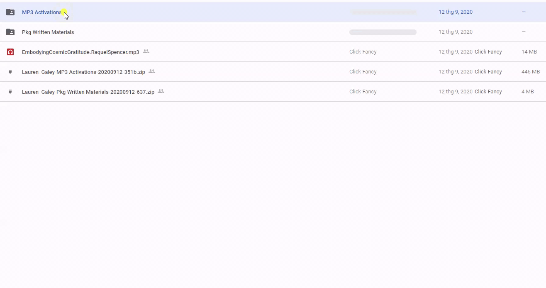Screen dimensions: 546x288
Task: Click the modifier name Click Fancy on the 4 MB zip row
Action: tap(488, 92)
